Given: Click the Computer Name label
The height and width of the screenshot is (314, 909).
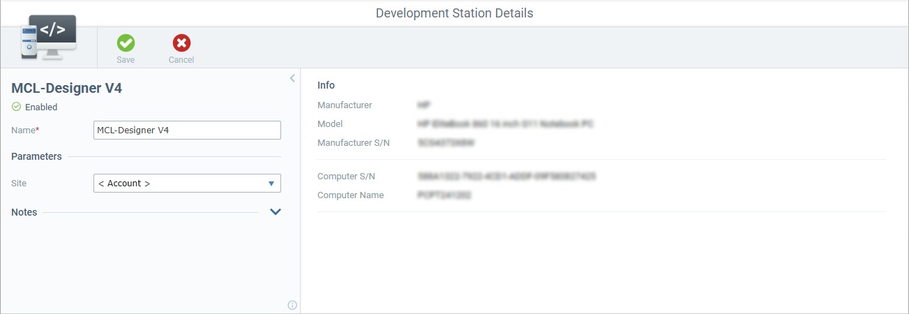Looking at the screenshot, I should point(351,195).
